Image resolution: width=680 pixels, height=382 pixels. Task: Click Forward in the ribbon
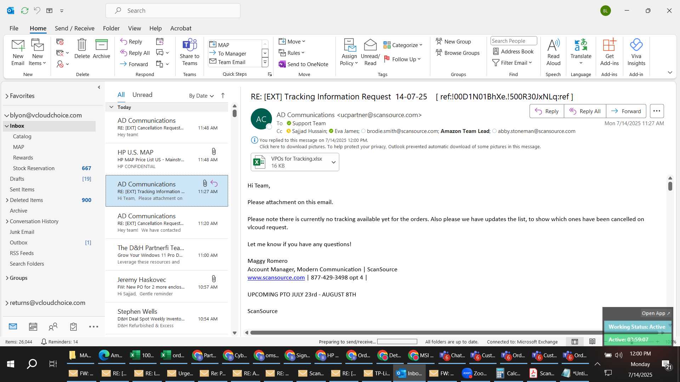134,64
